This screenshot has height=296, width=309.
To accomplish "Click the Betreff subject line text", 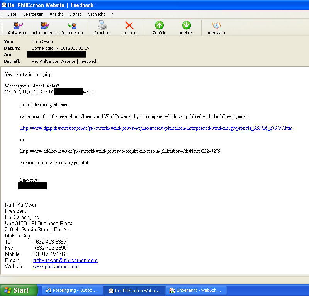I will point(65,61).
